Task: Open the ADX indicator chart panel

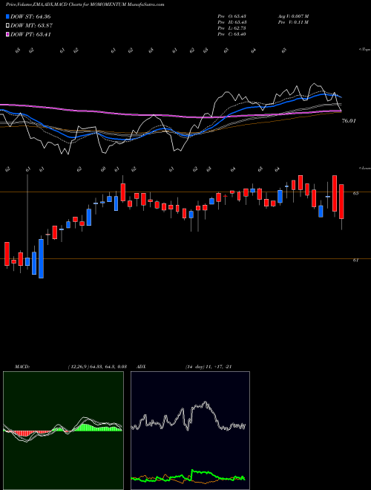Action: tap(190, 431)
